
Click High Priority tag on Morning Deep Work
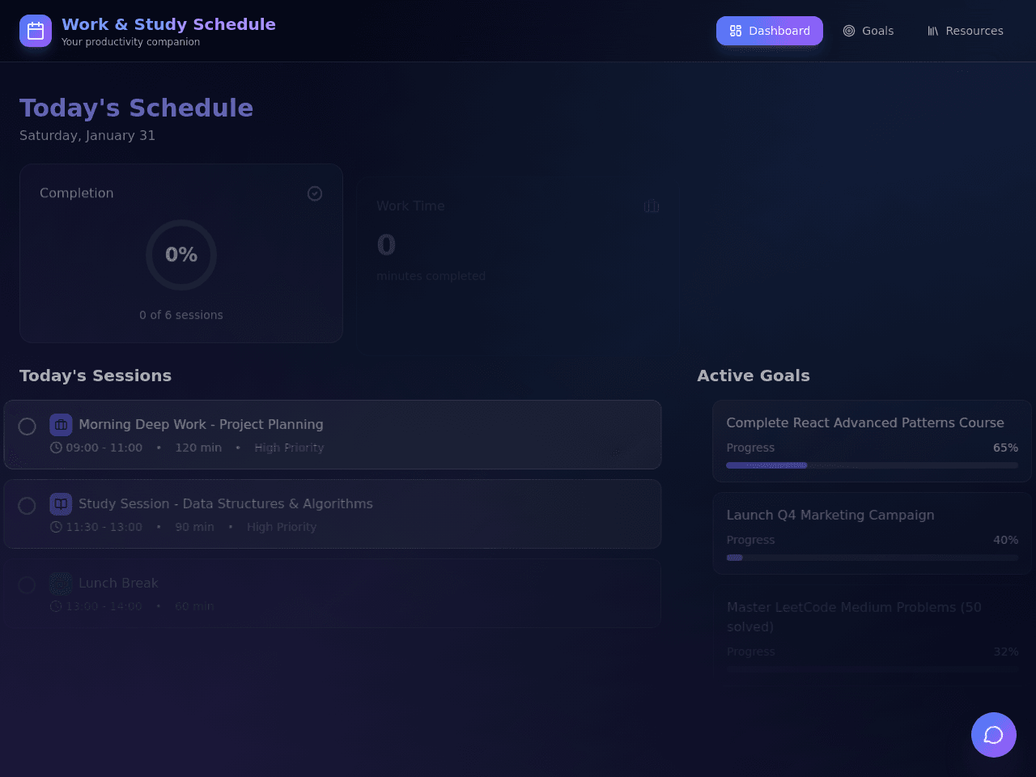[x=289, y=448]
